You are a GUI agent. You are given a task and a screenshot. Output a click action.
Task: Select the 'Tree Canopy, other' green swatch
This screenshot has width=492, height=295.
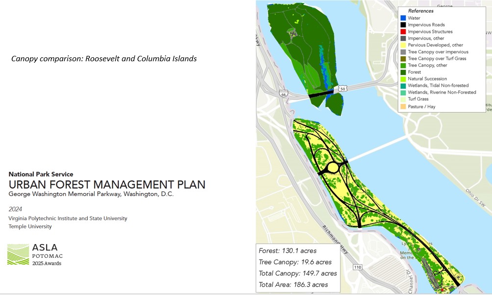click(x=403, y=65)
